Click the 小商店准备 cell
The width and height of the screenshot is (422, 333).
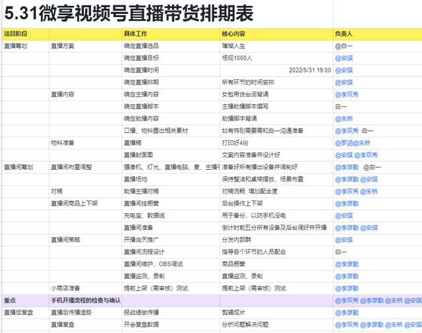[85, 289]
